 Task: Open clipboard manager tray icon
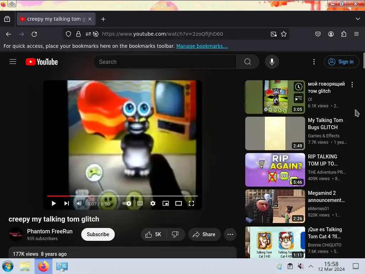pyautogui.click(x=290, y=266)
